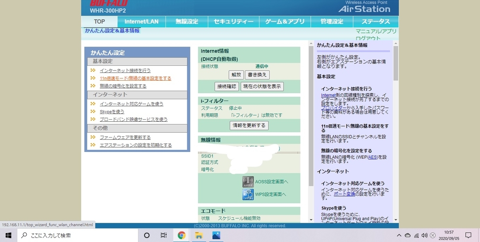Click the 解放 button
This screenshot has width=480, height=242.
[x=236, y=75]
